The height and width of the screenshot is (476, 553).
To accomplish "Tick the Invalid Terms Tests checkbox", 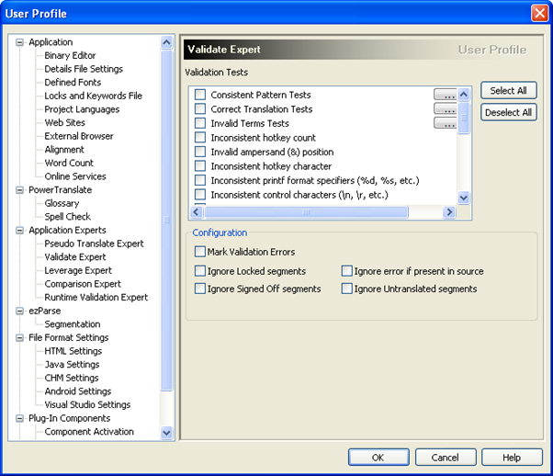I will [x=200, y=123].
